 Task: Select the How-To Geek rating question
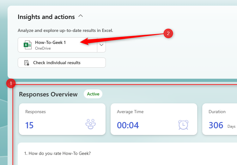click(x=58, y=154)
